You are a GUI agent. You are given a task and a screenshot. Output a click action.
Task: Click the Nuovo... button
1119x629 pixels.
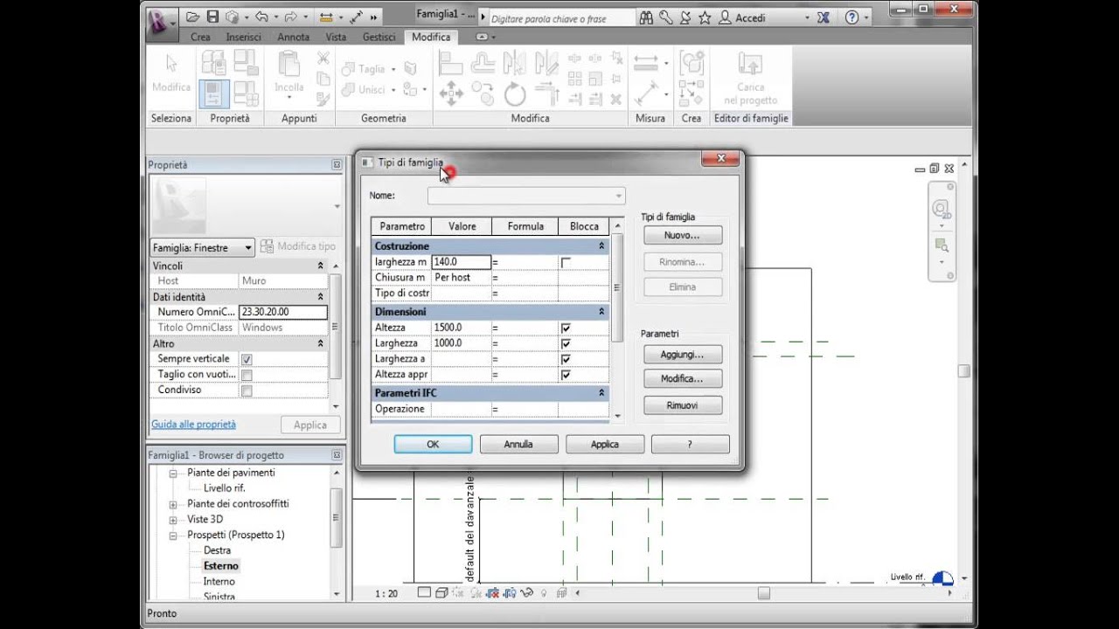[683, 236]
